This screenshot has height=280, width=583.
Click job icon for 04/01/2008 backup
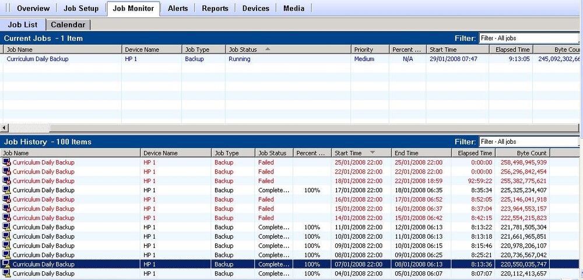tap(6, 274)
